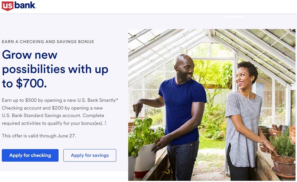297x182 pixels.
Task: Open footnote 1 superscript link
Action: tap(105, 123)
